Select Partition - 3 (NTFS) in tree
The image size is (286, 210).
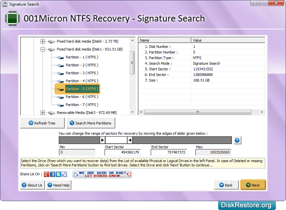click(x=82, y=73)
